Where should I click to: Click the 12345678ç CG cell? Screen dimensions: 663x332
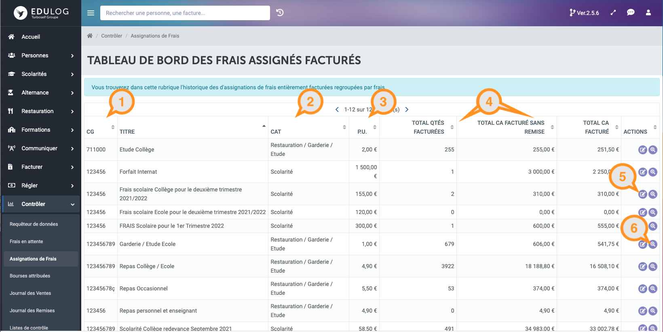[101, 288]
